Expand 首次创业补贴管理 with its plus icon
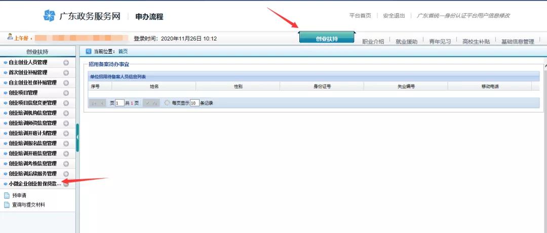The width and height of the screenshot is (547, 233). click(x=66, y=73)
